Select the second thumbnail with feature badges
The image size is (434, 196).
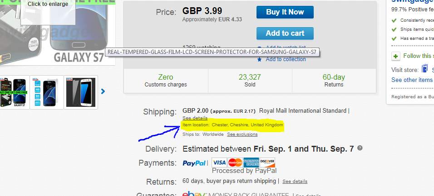tap(47, 92)
